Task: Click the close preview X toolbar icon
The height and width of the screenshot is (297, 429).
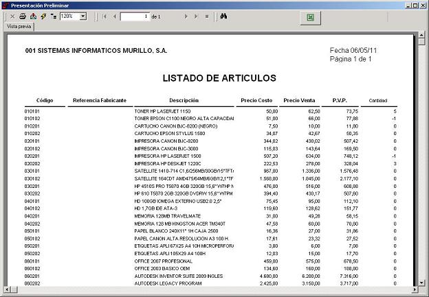Action: click(x=12, y=16)
